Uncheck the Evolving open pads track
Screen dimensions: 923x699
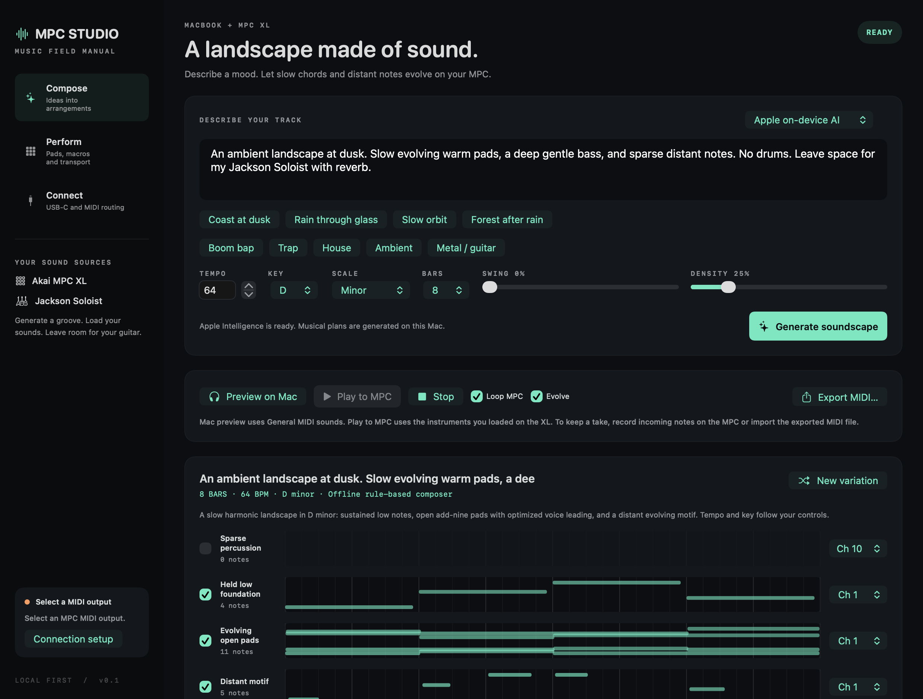click(x=205, y=640)
